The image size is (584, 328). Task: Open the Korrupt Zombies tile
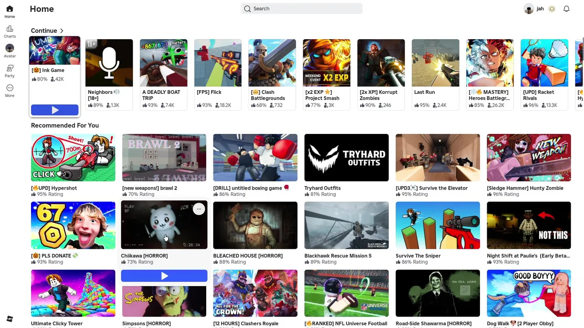(x=381, y=74)
